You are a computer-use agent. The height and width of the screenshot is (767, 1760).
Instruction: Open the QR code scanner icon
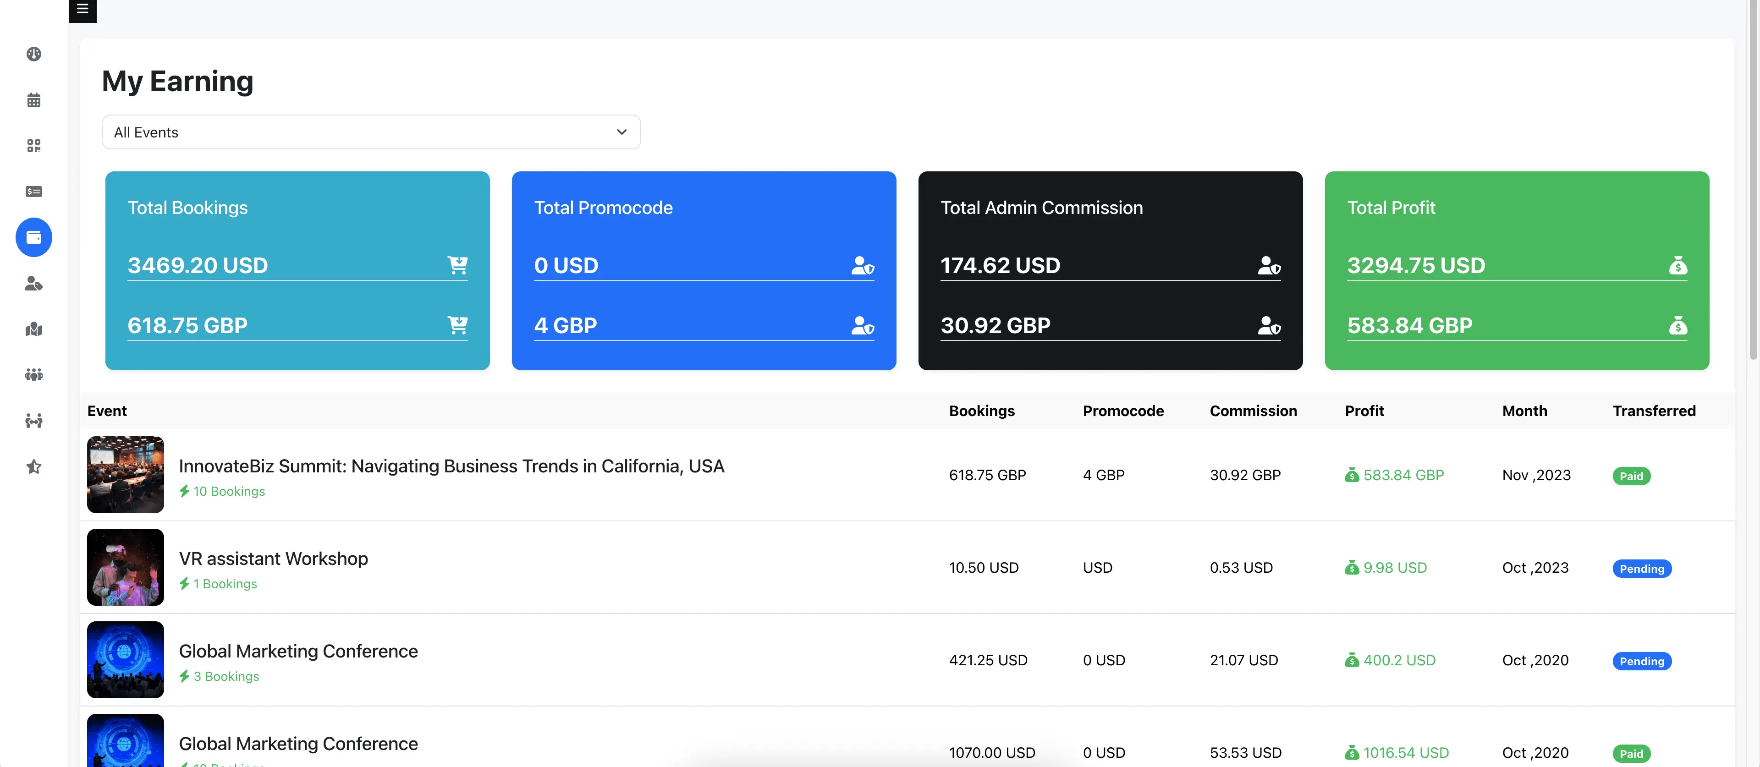[33, 146]
